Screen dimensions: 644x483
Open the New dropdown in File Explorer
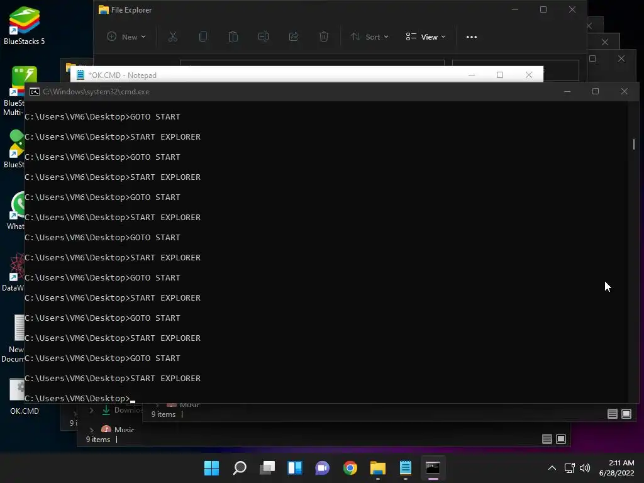click(x=126, y=37)
